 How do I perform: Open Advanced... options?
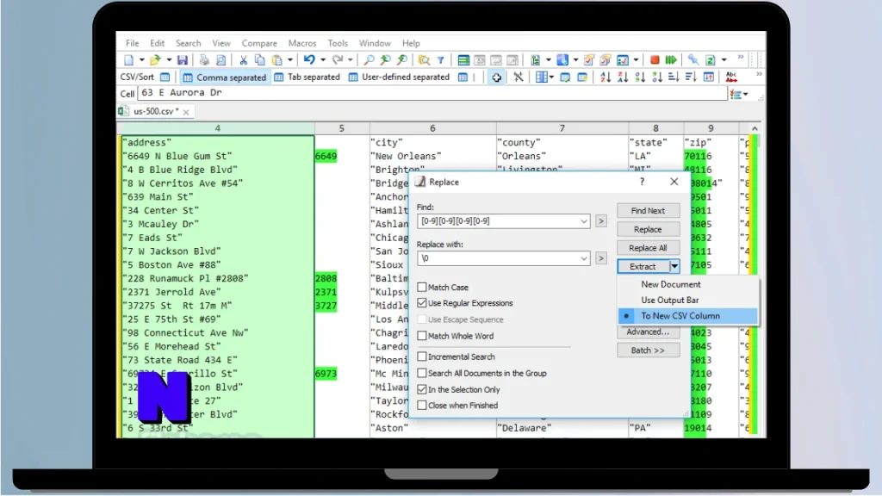click(648, 332)
